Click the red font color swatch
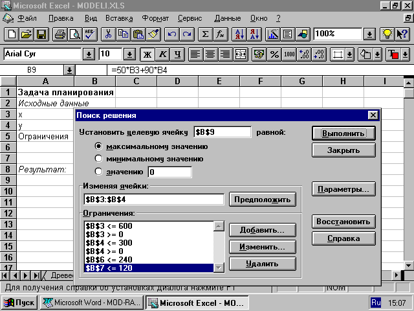The image size is (414, 311). coord(393,54)
